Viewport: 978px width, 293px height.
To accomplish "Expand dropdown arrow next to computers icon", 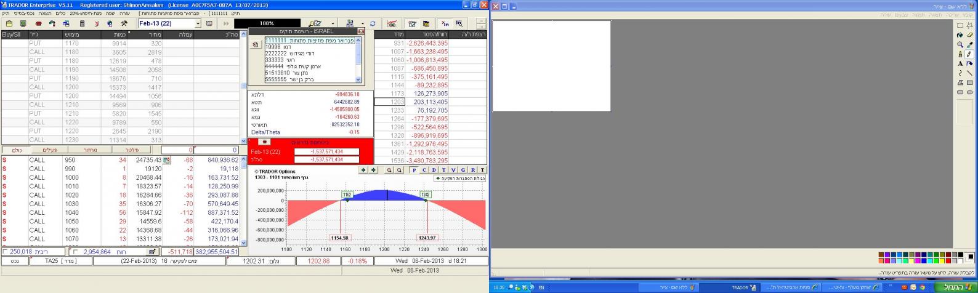I will pyautogui.click(x=362, y=24).
